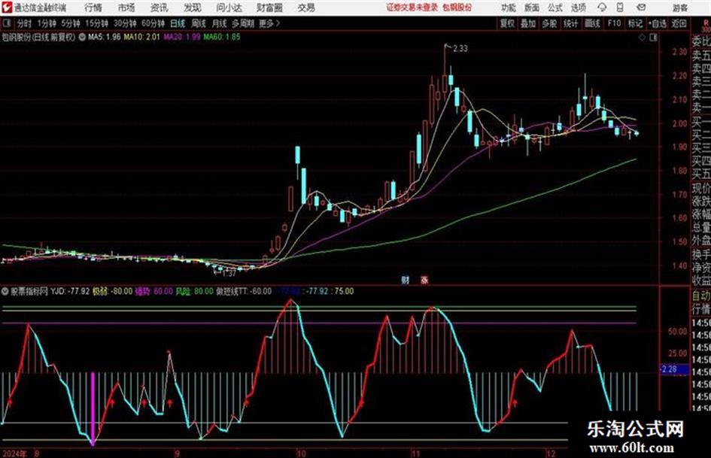This screenshot has height=458, width=711.
Task: Click the red 包钢股份 stock name link
Action: coord(457,8)
